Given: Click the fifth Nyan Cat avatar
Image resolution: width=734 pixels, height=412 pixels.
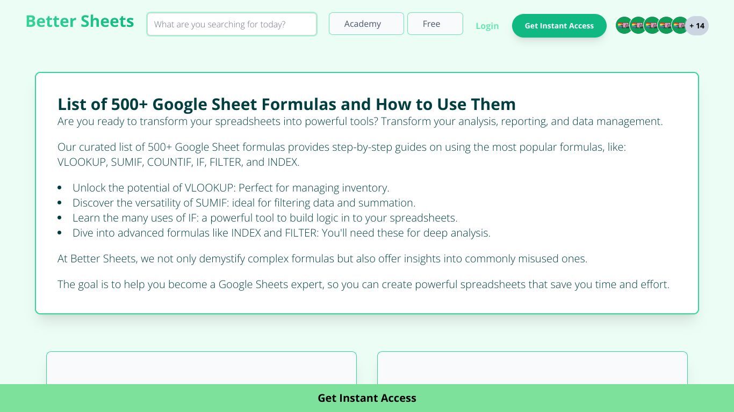Looking at the screenshot, I should [680, 25].
